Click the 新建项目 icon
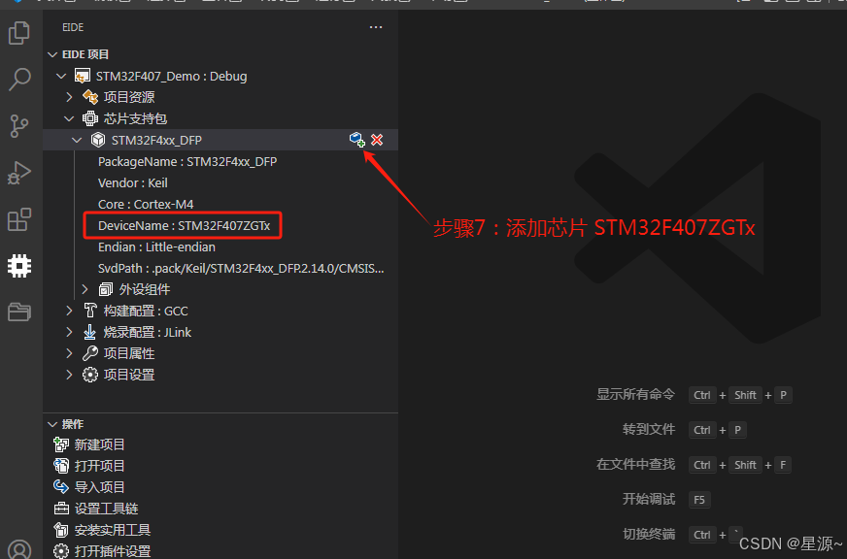 [61, 444]
